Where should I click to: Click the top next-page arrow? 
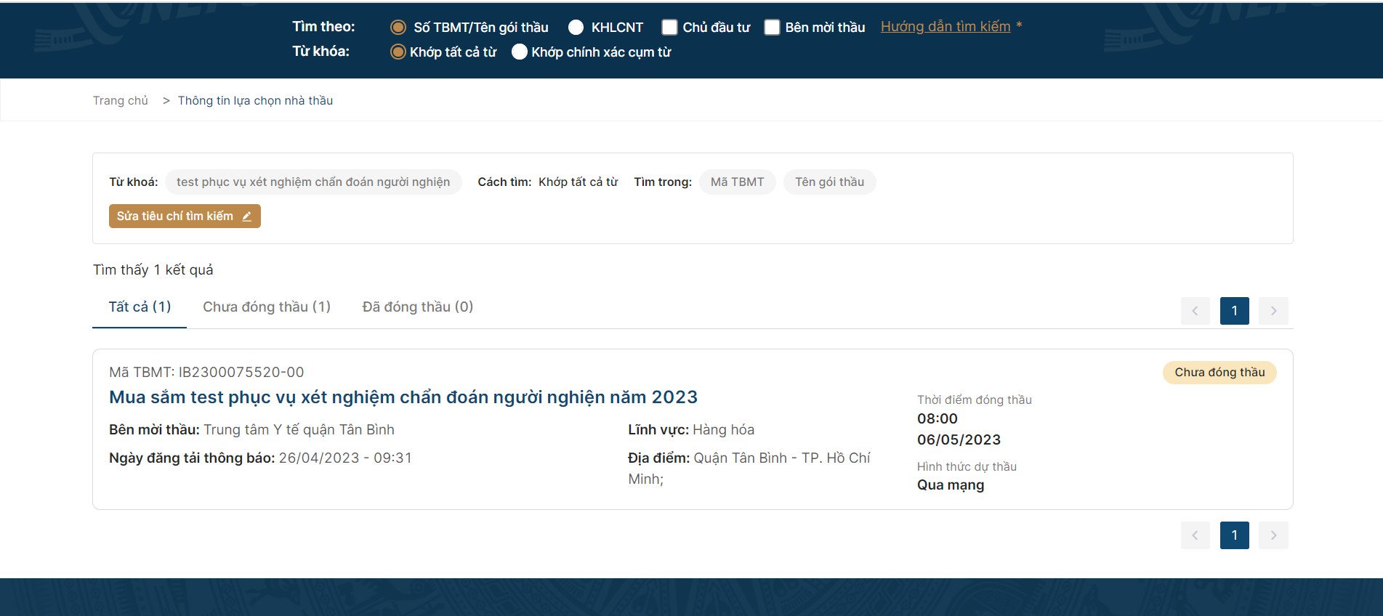pyautogui.click(x=1273, y=311)
